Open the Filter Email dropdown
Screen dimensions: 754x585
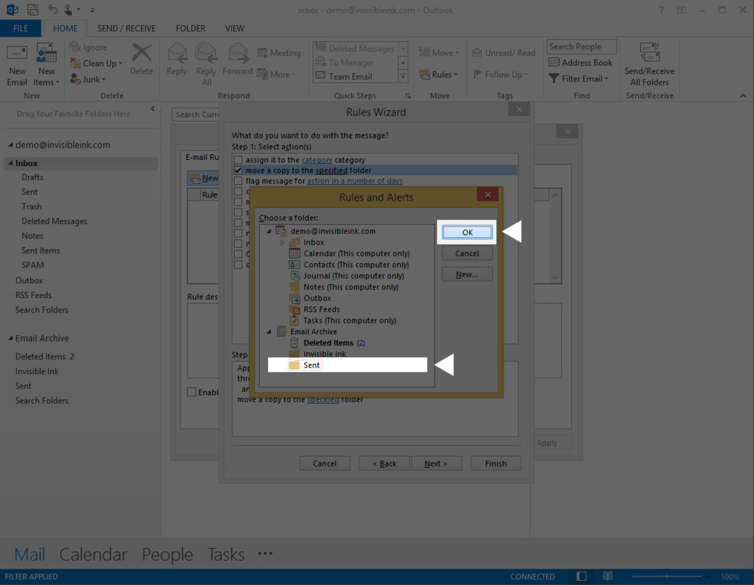point(579,78)
